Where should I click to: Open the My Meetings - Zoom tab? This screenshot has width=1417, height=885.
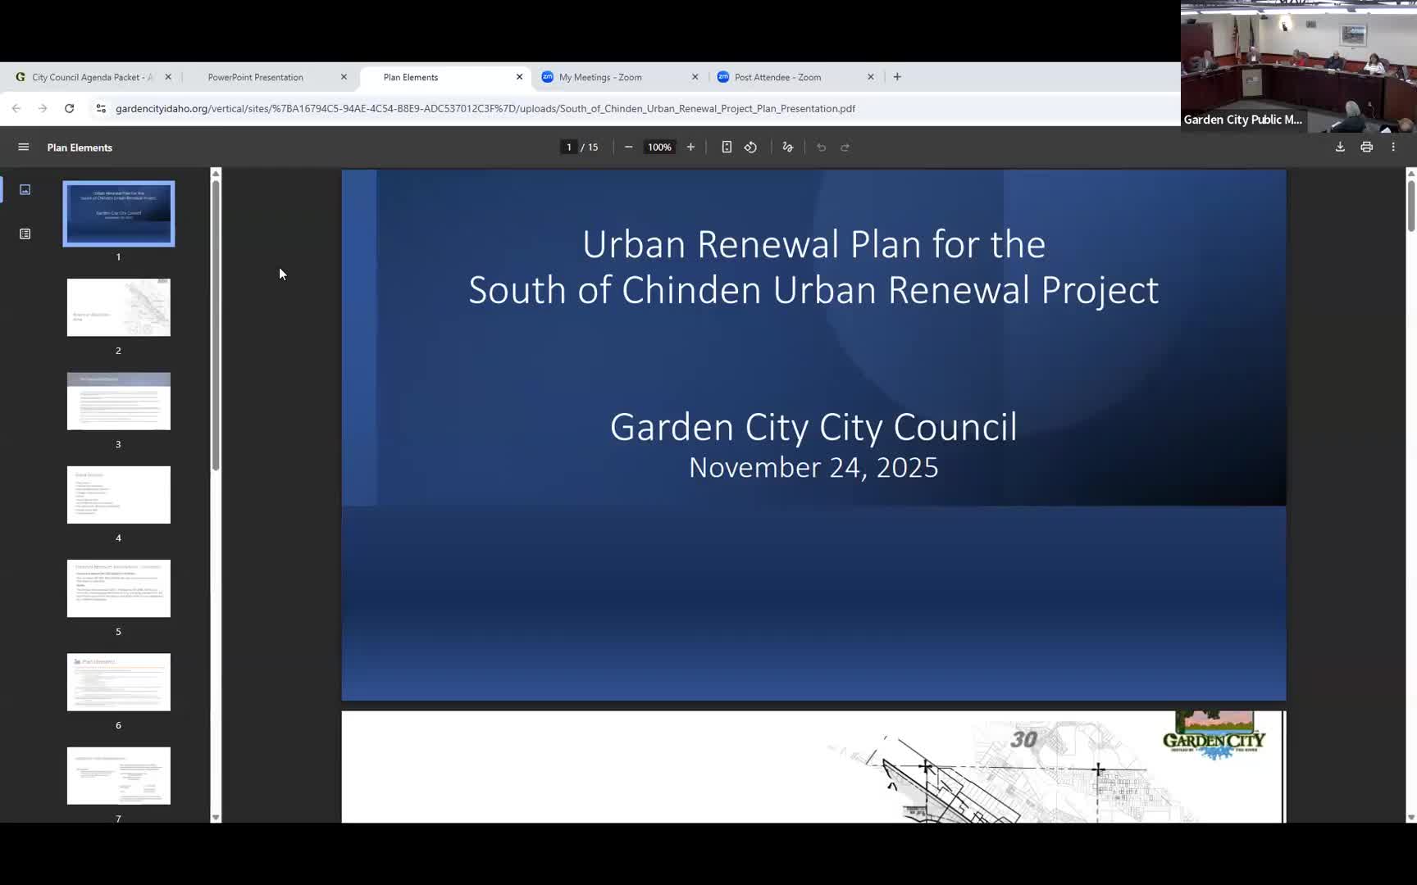pos(599,76)
